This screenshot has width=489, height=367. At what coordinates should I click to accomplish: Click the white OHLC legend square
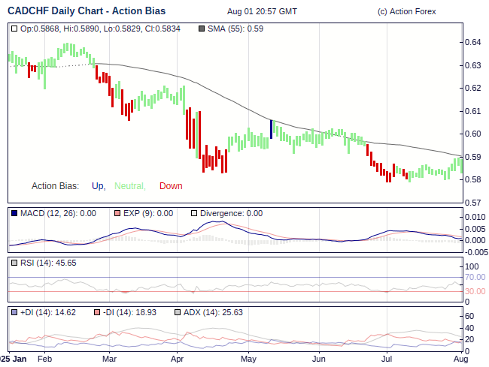click(14, 29)
